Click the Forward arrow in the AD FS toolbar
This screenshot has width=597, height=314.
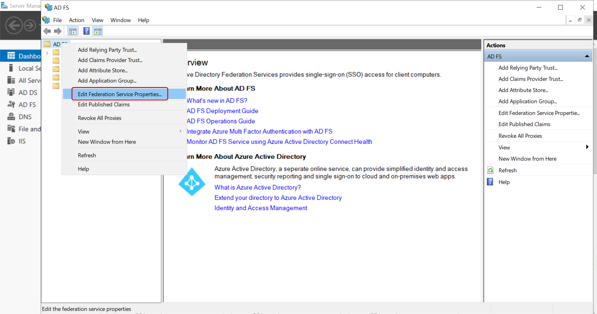coord(58,31)
